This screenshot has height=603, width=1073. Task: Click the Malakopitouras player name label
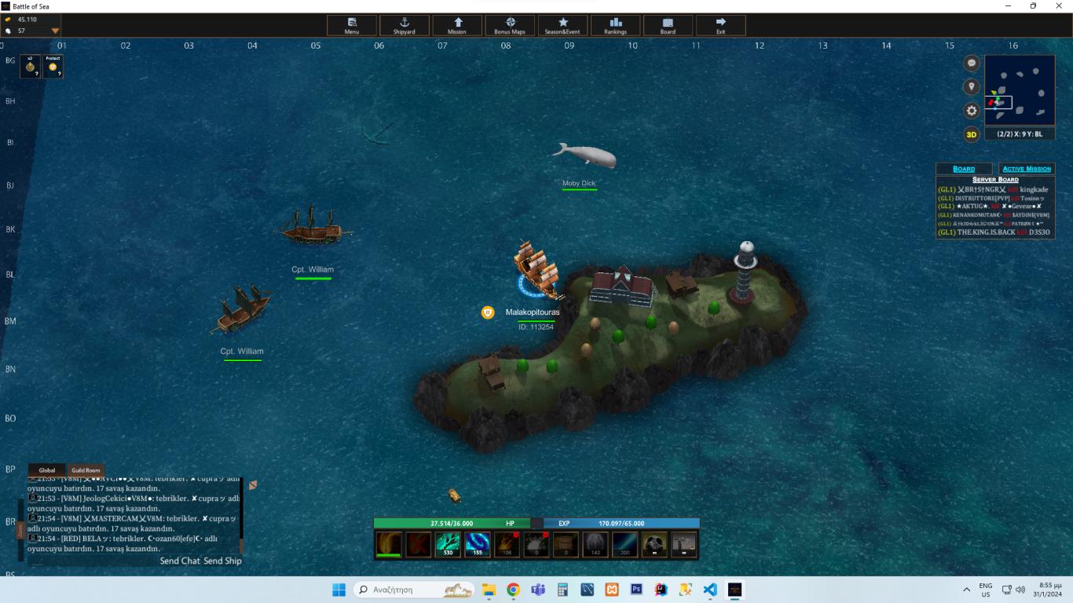[x=533, y=312]
